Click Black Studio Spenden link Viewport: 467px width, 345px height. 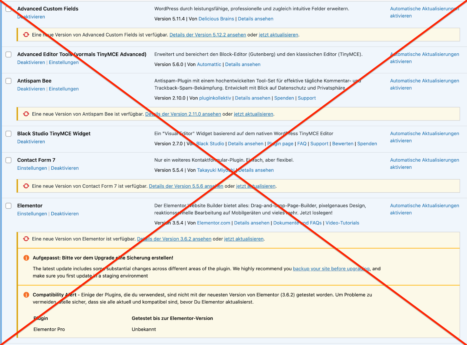(367, 144)
